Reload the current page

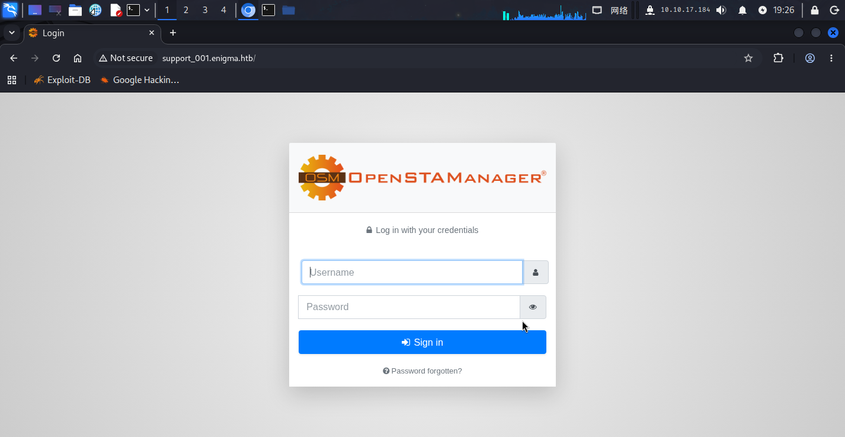click(56, 58)
